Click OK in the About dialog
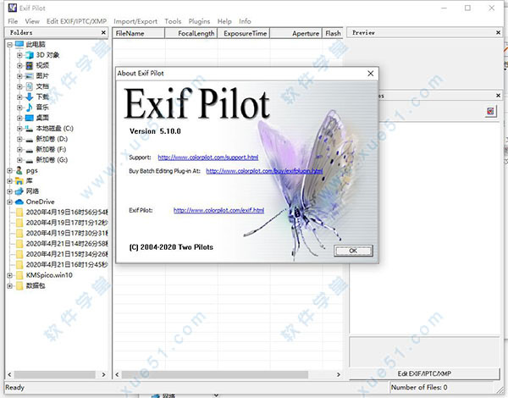This screenshot has width=508, height=398. point(353,251)
